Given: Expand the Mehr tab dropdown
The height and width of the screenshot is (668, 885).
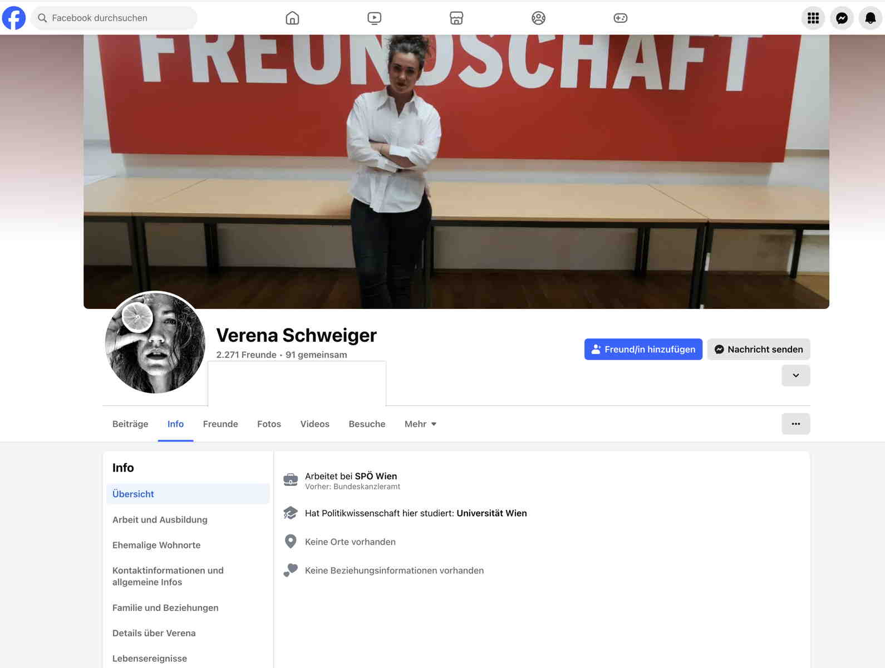Looking at the screenshot, I should pos(420,424).
